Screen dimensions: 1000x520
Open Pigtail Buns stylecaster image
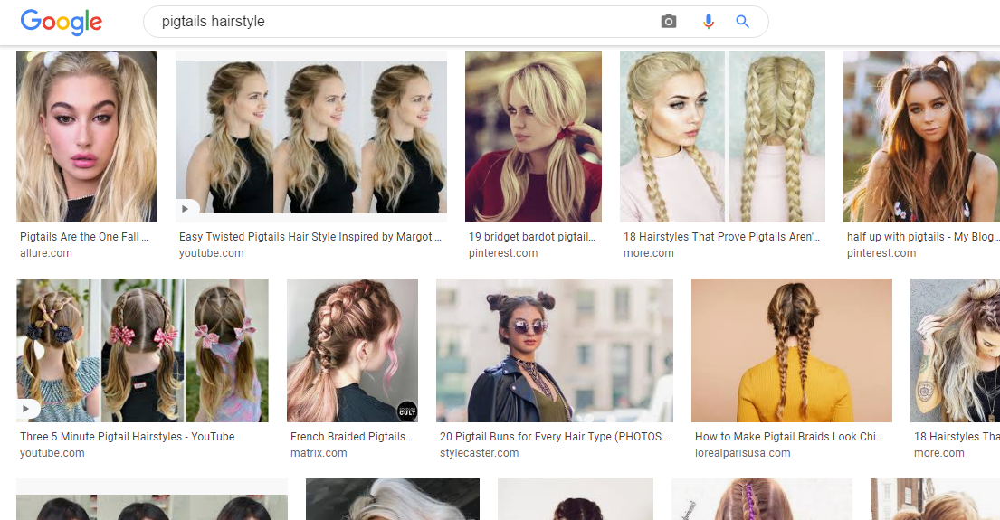coord(555,351)
